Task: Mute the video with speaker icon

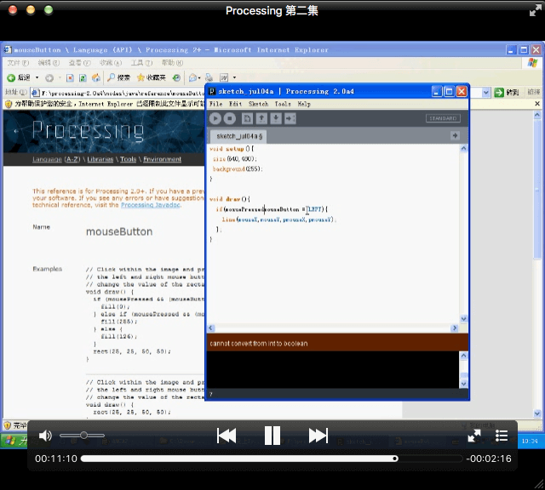Action: pyautogui.click(x=45, y=436)
